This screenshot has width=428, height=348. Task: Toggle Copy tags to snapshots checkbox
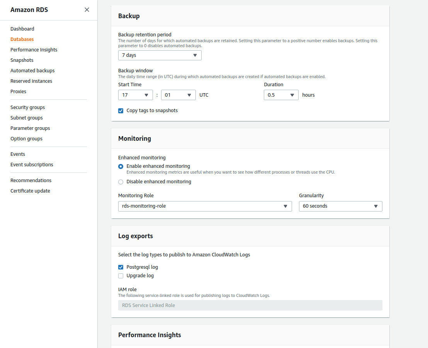point(121,111)
